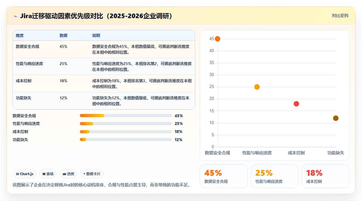
Task: Click the 性能与响应速度 table row label
Action: pos(29,64)
